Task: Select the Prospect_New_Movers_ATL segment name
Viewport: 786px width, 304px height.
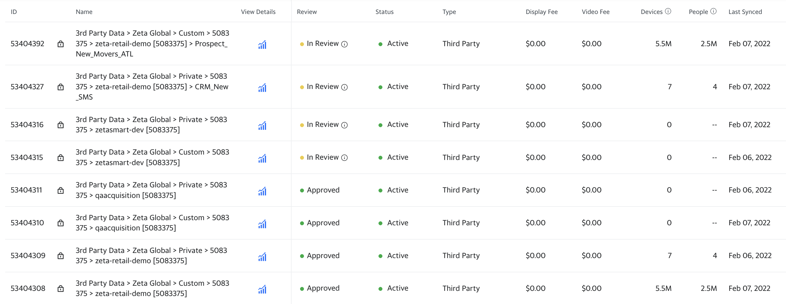Action: [x=152, y=44]
